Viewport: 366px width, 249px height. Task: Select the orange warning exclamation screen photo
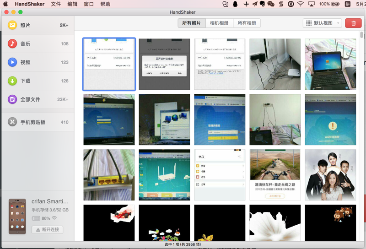coord(330,119)
